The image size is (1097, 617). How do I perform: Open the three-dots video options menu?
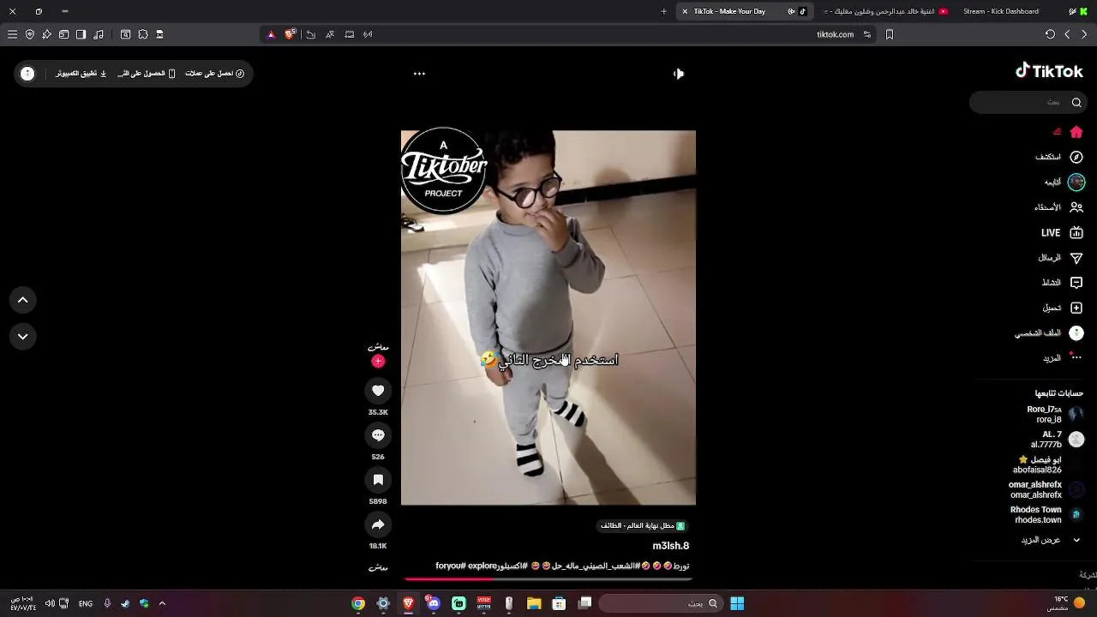pyautogui.click(x=419, y=74)
